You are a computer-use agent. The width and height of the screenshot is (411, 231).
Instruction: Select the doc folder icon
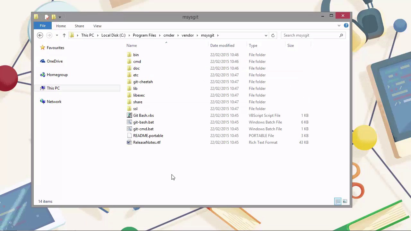(x=129, y=68)
